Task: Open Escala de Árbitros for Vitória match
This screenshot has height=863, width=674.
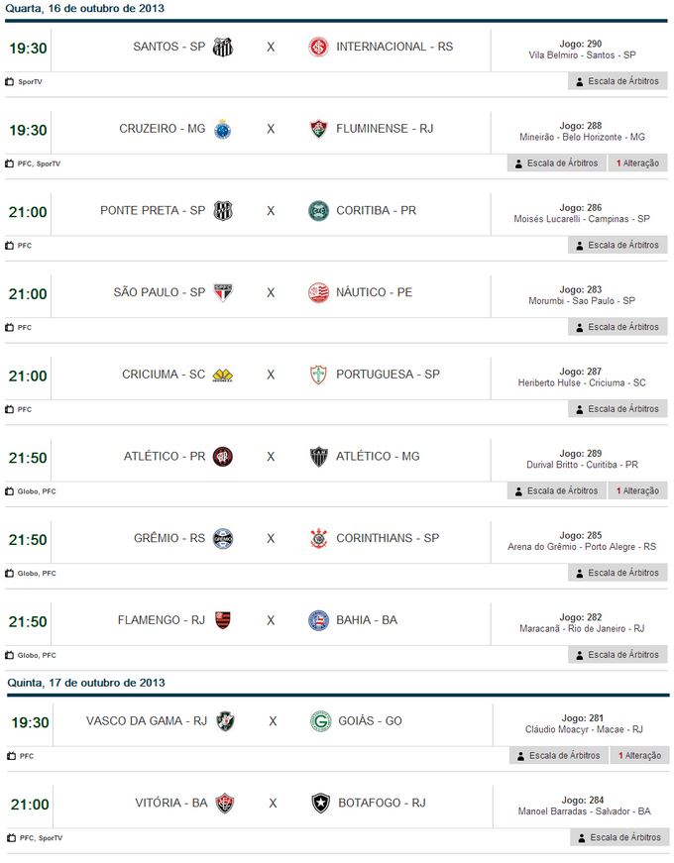Action: 619,837
